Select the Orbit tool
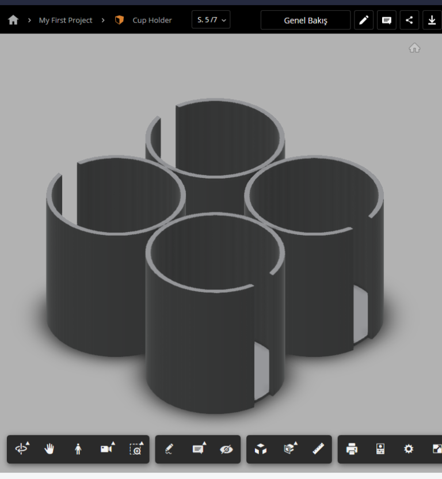This screenshot has height=479, width=442. (22, 449)
